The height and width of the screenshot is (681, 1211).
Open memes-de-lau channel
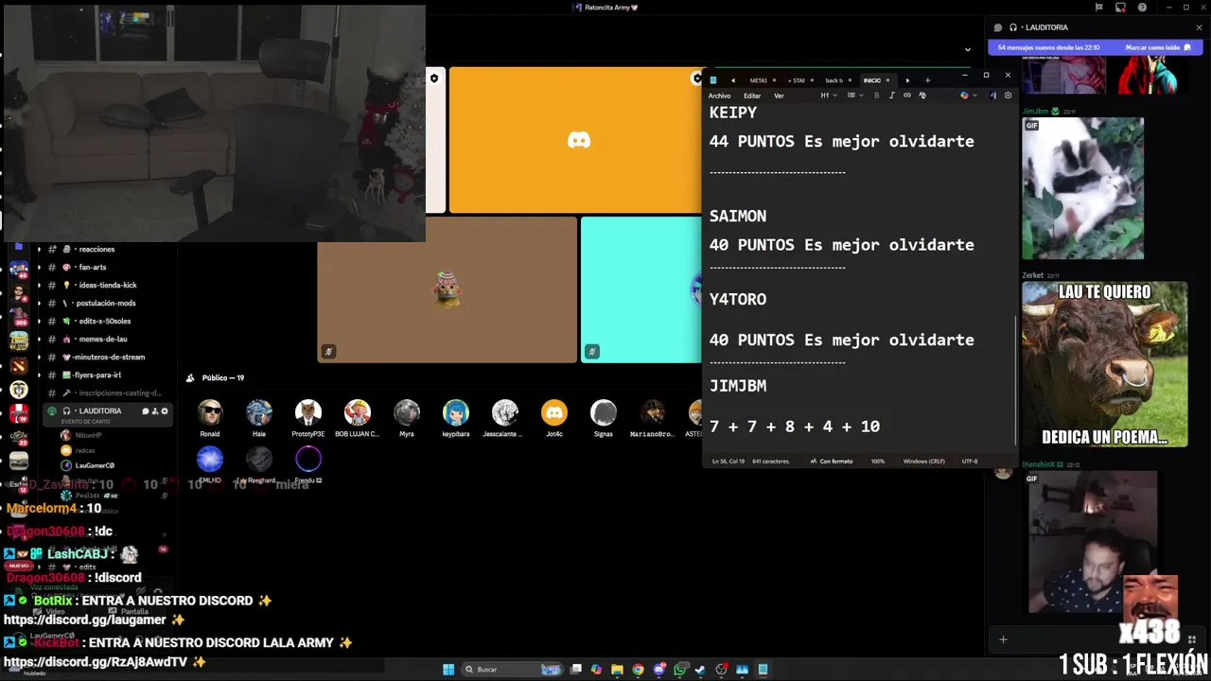[103, 340]
